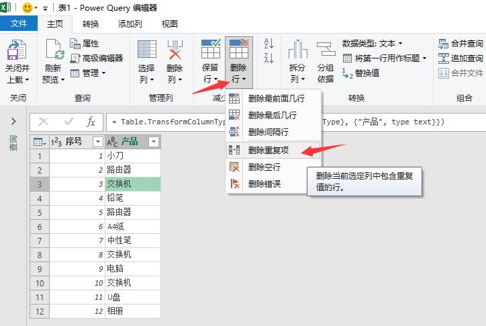The height and width of the screenshot is (326, 486).
Task: Click the Close & Load icon
Action: [x=17, y=50]
